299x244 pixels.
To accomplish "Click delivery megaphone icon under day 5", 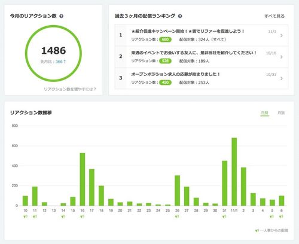I will [x=272, y=216].
